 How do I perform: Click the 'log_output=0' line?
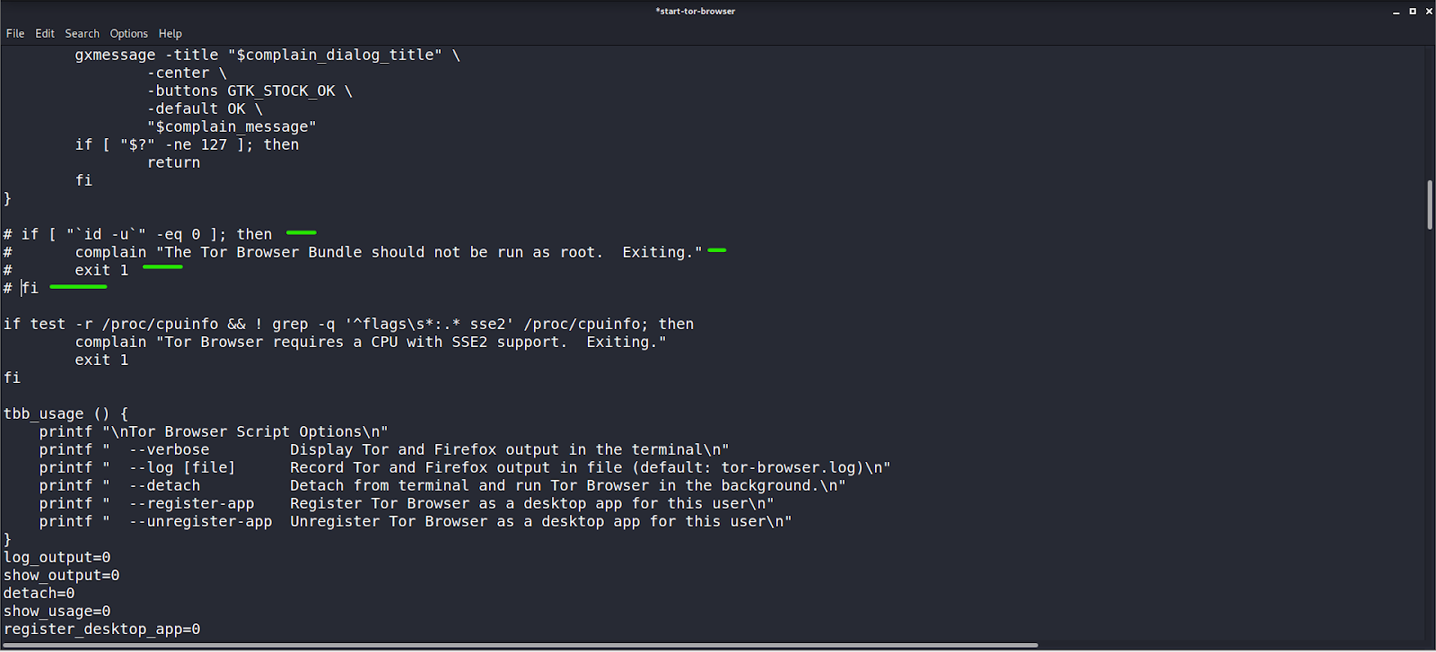pyautogui.click(x=57, y=557)
